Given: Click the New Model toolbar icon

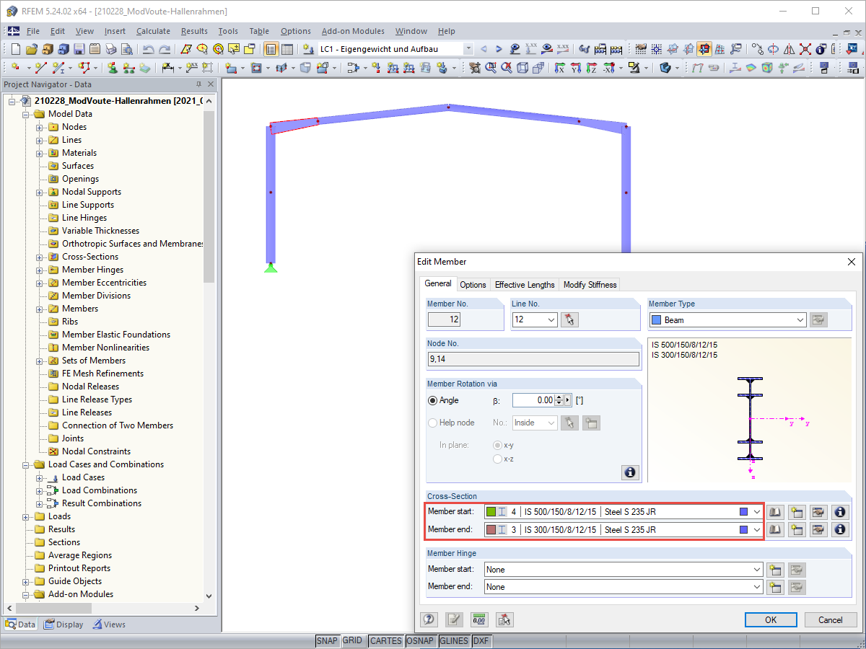Looking at the screenshot, I should [x=15, y=49].
